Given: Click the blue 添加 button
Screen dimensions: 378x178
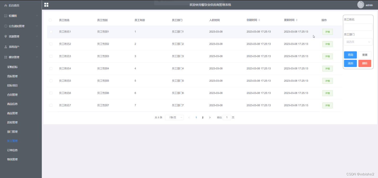Looking at the screenshot, I should (350, 63).
